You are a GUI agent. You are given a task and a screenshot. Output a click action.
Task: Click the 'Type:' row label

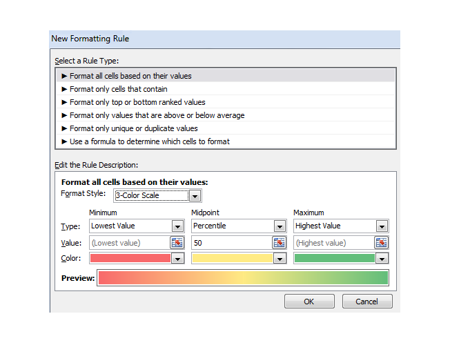(70, 226)
